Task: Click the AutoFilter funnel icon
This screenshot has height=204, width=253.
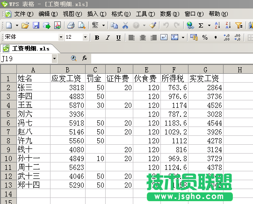Action: [x=239, y=25]
